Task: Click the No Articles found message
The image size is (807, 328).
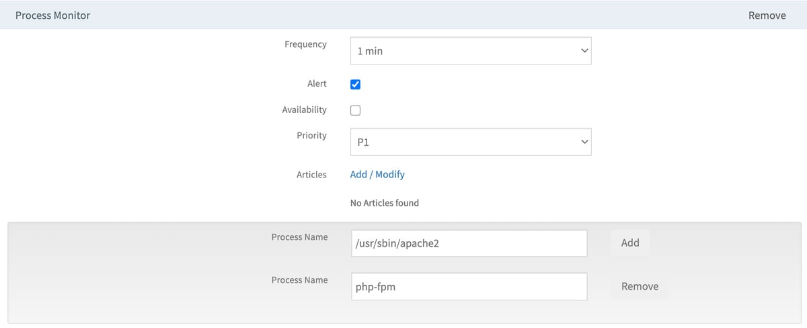Action: [x=385, y=203]
